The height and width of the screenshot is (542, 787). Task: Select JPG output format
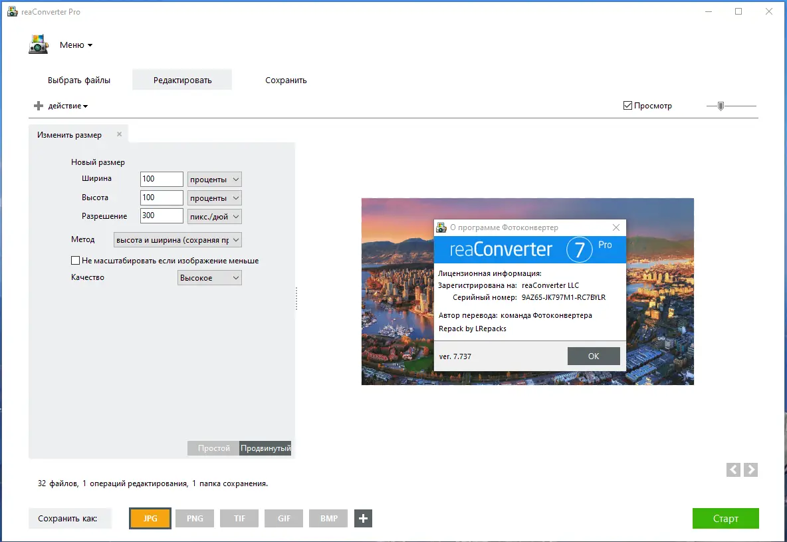[150, 518]
